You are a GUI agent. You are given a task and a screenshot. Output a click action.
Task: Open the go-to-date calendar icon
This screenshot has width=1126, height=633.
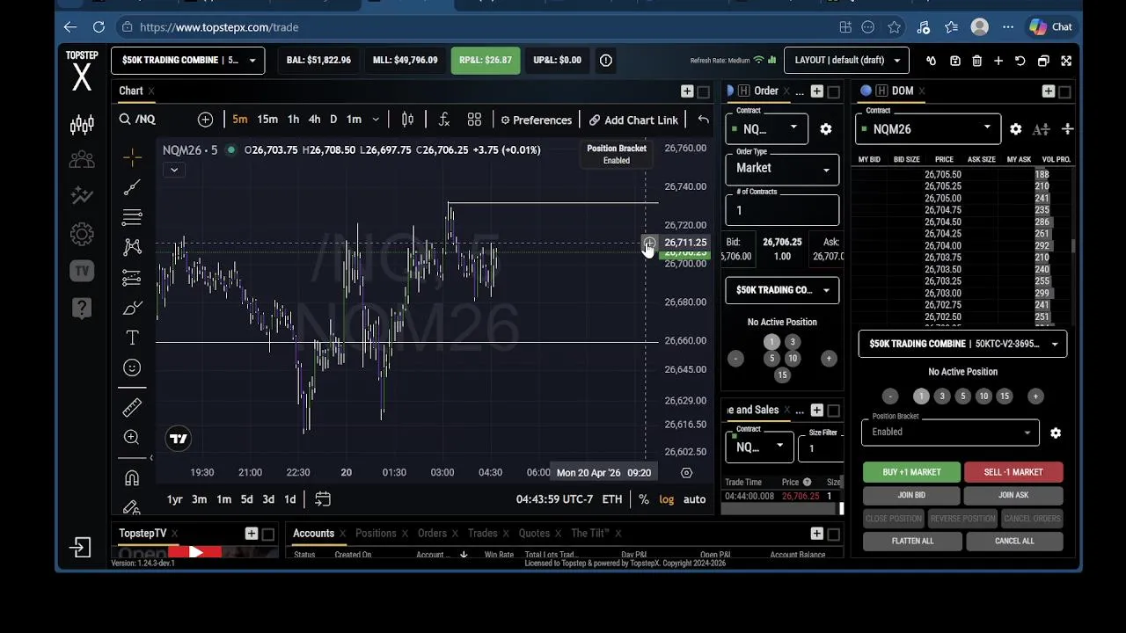coord(323,499)
